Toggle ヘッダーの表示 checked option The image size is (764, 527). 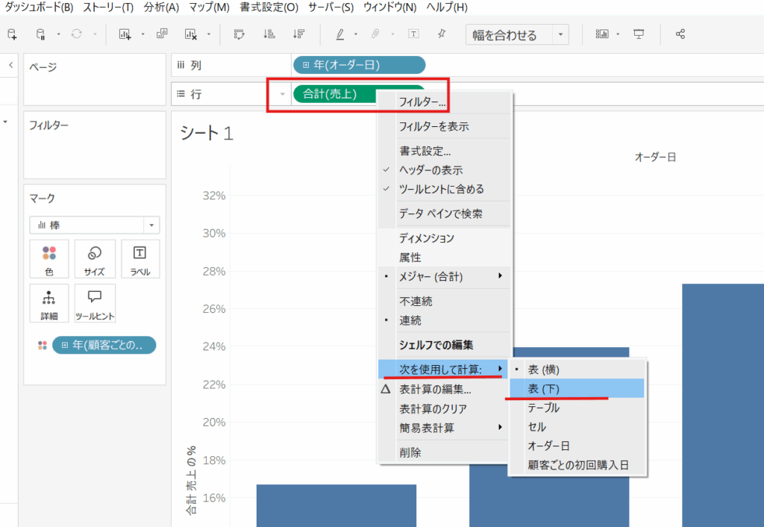430,170
